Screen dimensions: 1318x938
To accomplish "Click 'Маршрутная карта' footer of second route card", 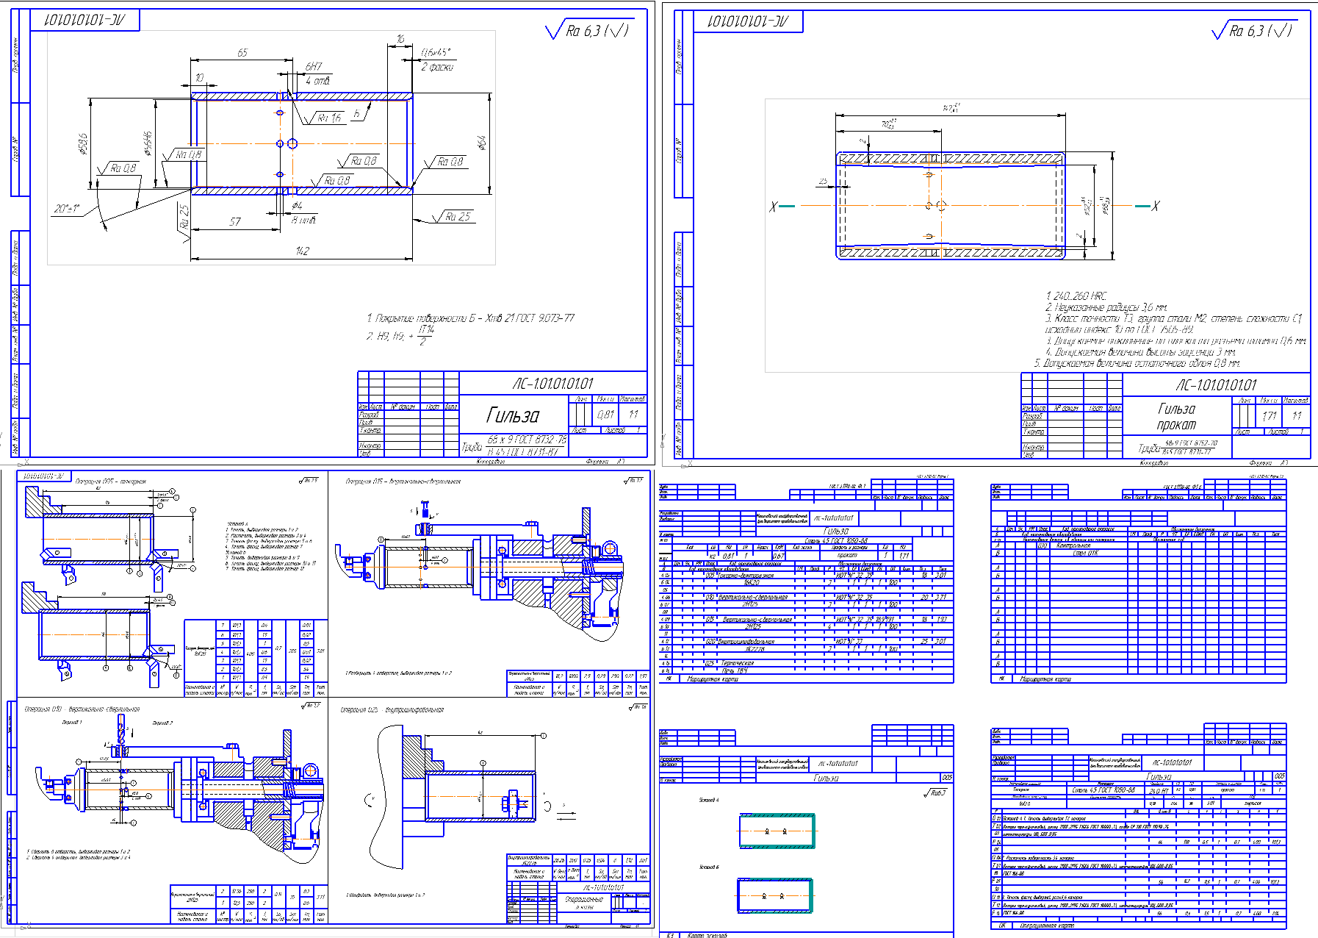I will pos(1045,679).
